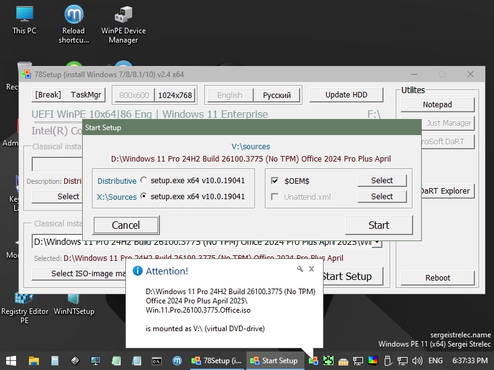Viewport: 494px width, 370px height.
Task: Select the X:\Sources setup.exe radio button
Action: pos(144,197)
